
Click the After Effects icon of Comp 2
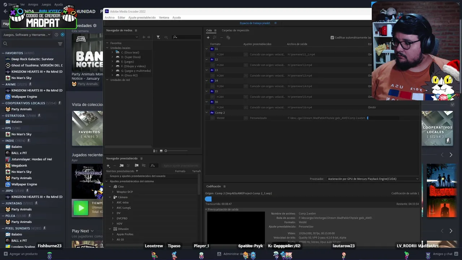[x=212, y=113]
